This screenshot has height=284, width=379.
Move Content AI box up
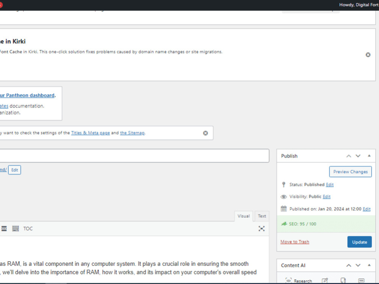point(349,265)
